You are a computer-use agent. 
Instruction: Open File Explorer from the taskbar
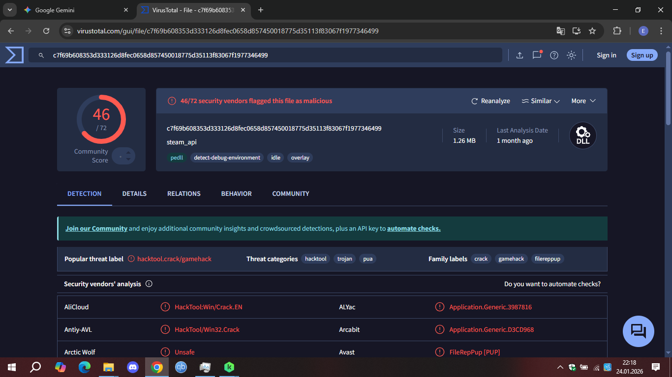109,367
